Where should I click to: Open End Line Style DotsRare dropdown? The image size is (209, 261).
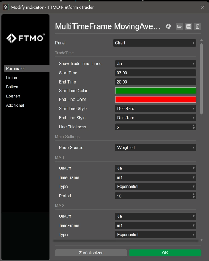(x=155, y=118)
